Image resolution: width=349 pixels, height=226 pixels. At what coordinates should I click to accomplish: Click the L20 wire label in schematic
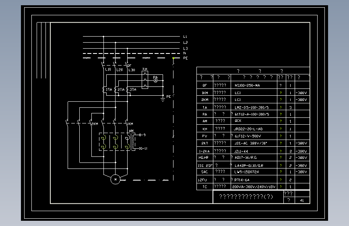click(x=120, y=70)
